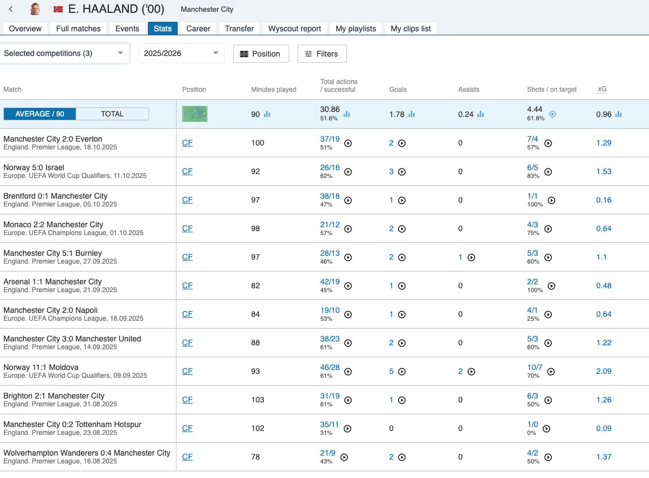Open CF position link for Everton match
The width and height of the screenshot is (649, 478).
point(187,143)
